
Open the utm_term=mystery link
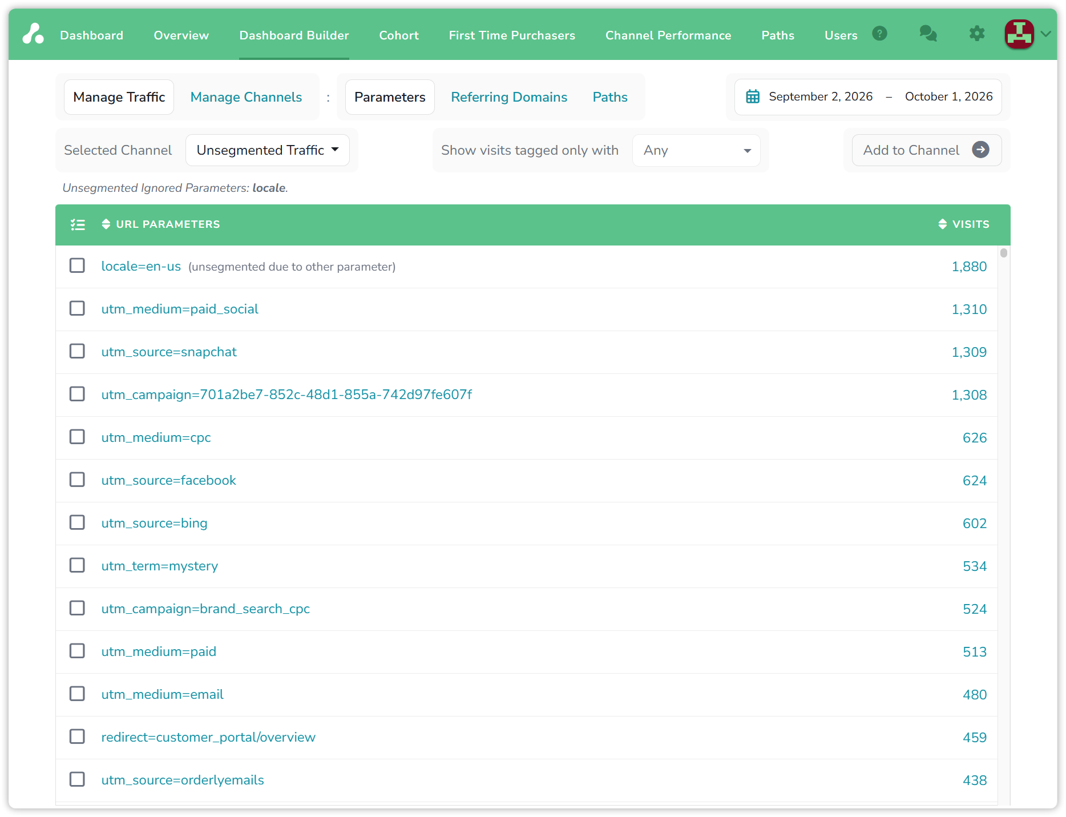[x=160, y=566]
